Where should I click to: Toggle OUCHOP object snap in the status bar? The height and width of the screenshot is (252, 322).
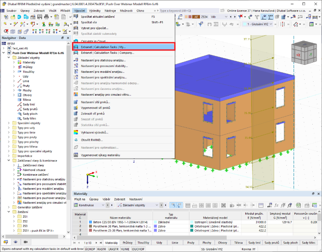(138, 249)
